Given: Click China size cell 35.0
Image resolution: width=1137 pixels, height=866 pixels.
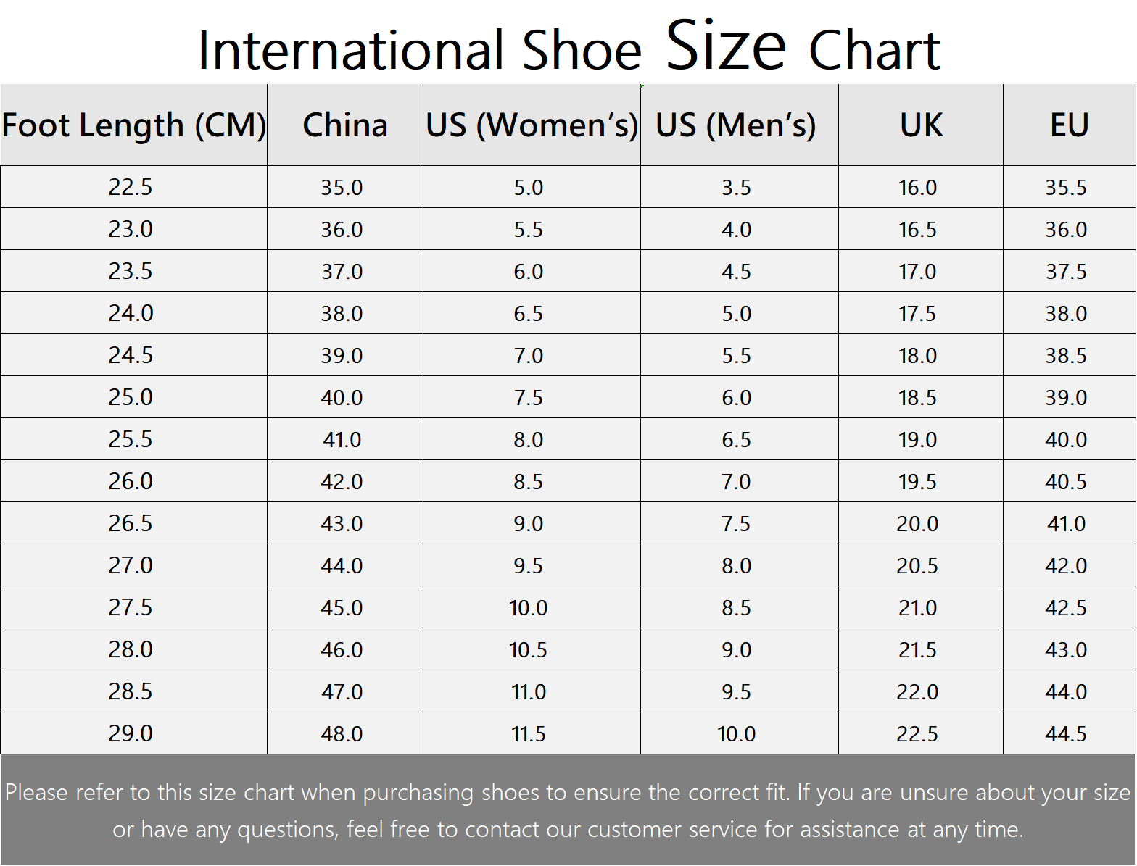Looking at the screenshot, I should coord(345,187).
